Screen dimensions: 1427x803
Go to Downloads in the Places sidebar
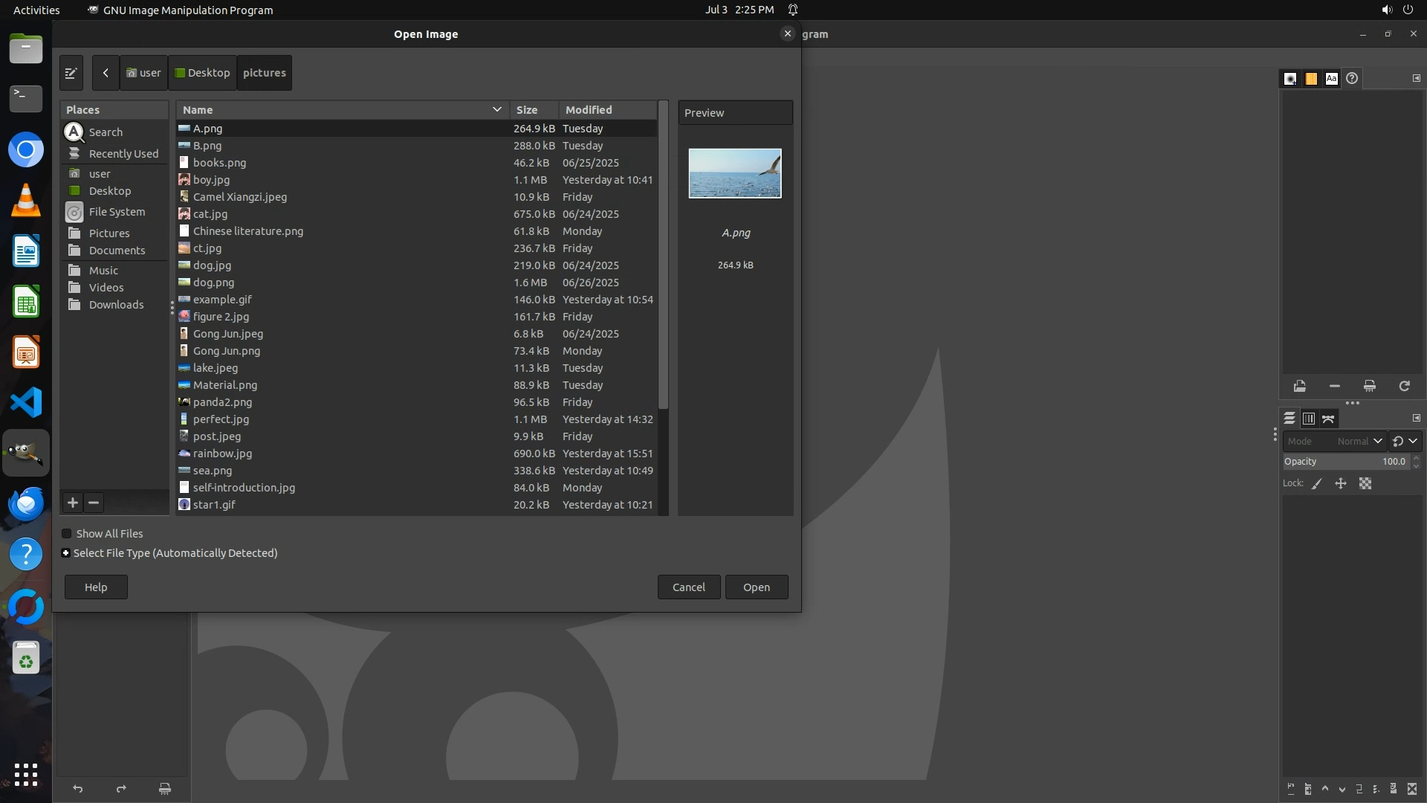[x=116, y=305]
